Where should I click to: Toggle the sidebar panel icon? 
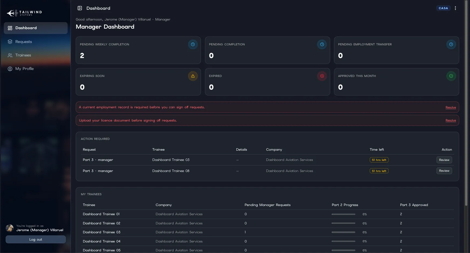point(80,8)
